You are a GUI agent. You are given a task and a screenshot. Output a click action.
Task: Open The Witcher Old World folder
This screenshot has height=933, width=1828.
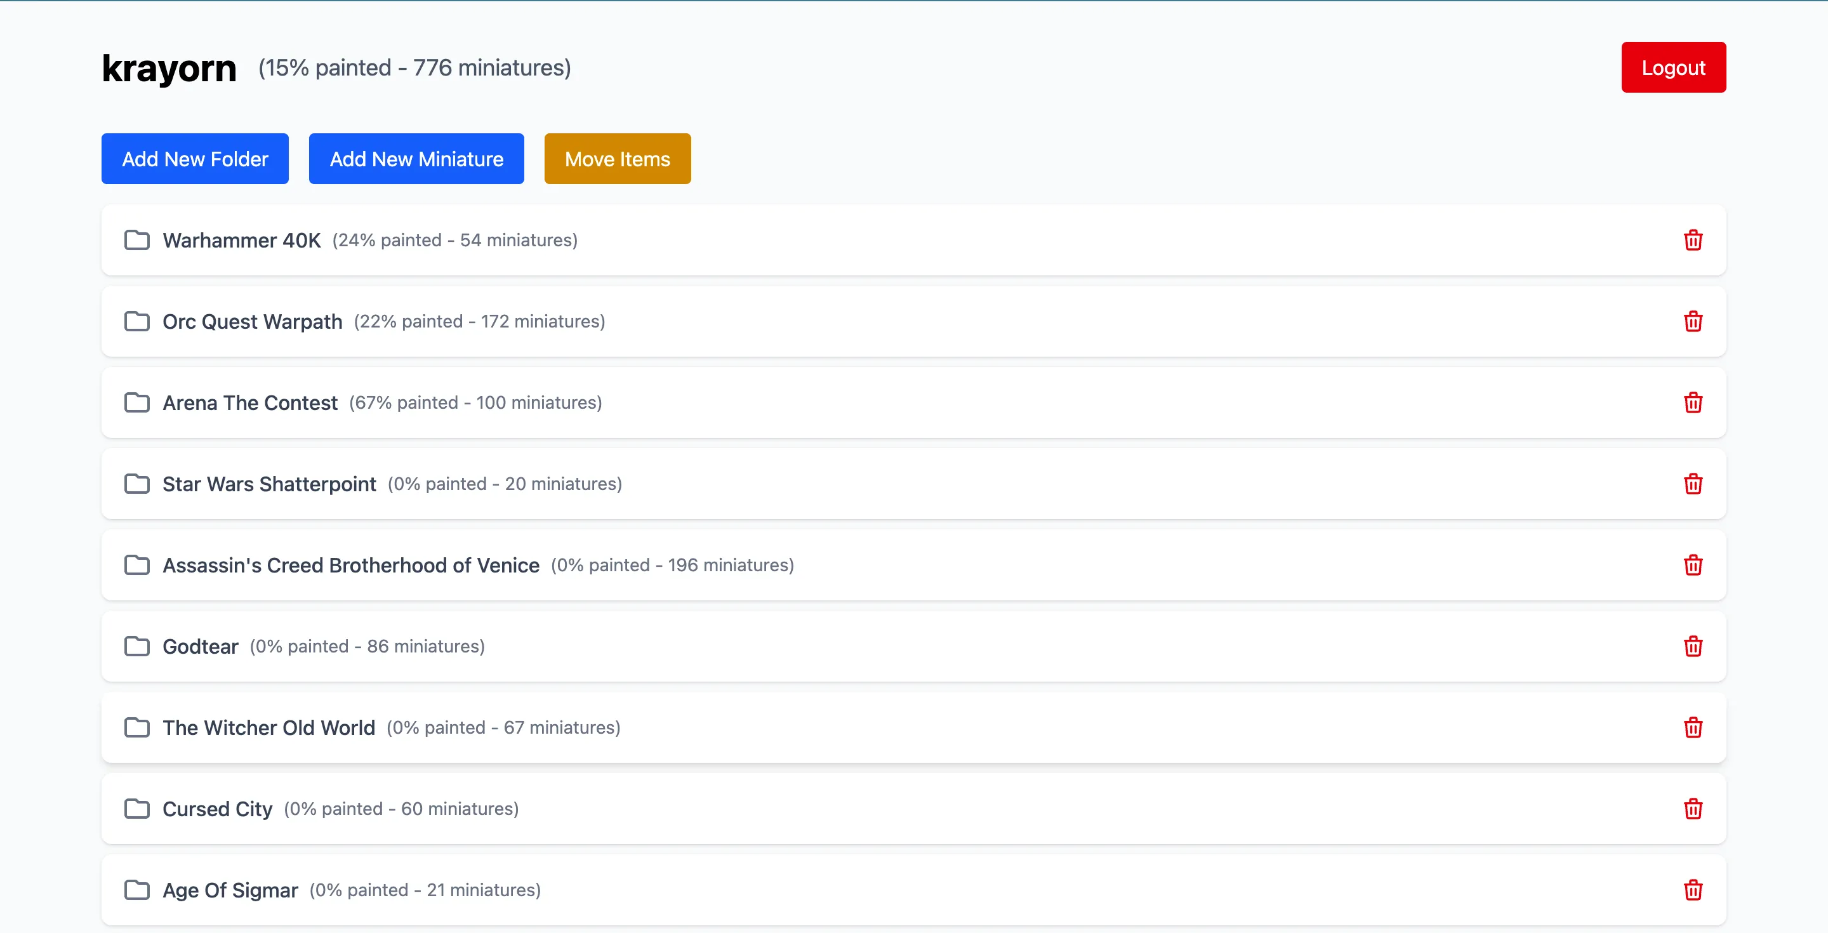(x=268, y=727)
